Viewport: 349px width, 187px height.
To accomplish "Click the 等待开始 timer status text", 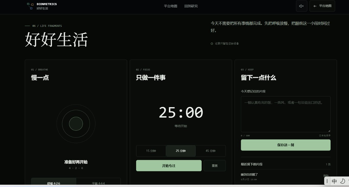I will click(x=181, y=126).
